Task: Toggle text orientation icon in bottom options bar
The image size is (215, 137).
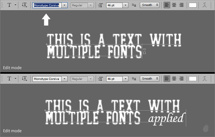Action: click(25, 79)
